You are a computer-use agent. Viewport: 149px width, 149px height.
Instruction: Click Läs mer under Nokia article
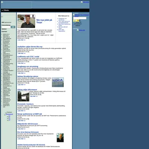(x=21, y=85)
